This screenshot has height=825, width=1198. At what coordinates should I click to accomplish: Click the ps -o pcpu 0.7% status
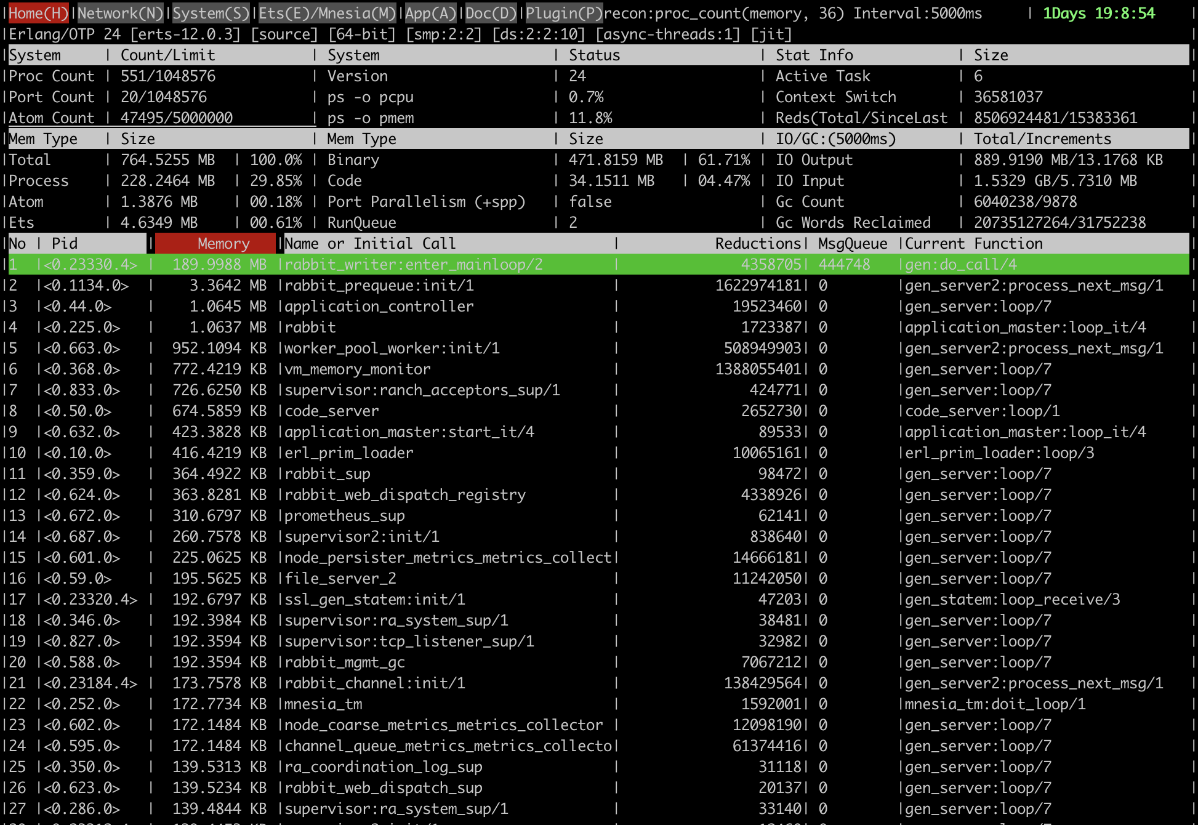point(585,97)
